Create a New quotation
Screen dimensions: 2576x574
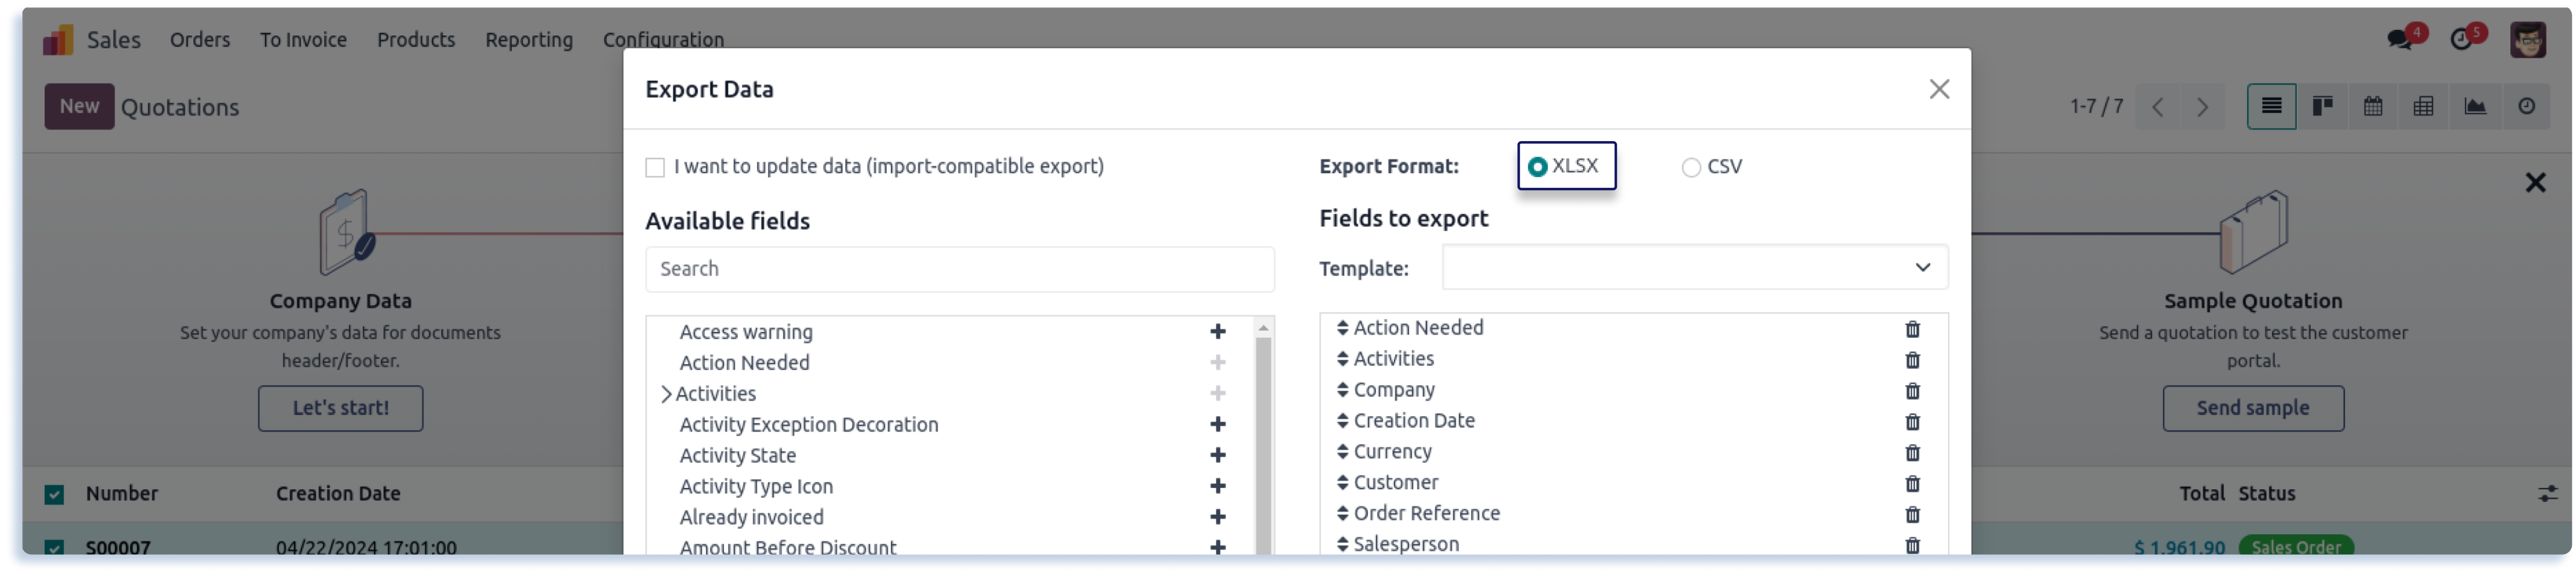tap(79, 107)
